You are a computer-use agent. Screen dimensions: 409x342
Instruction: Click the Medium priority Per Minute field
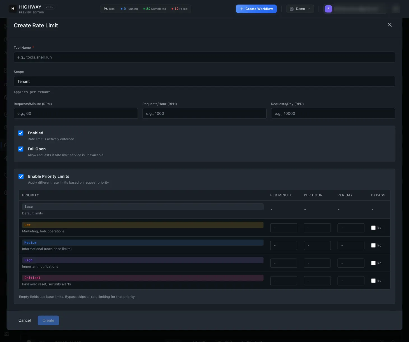[x=283, y=245]
